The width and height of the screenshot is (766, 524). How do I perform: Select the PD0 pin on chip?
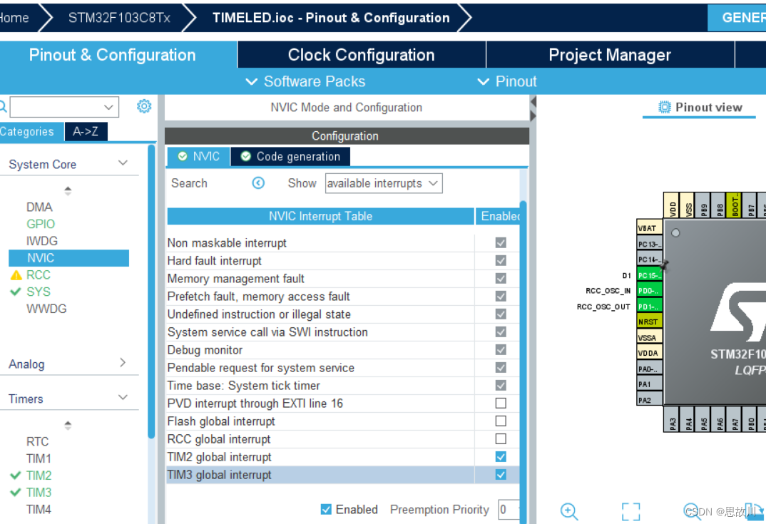pos(649,291)
